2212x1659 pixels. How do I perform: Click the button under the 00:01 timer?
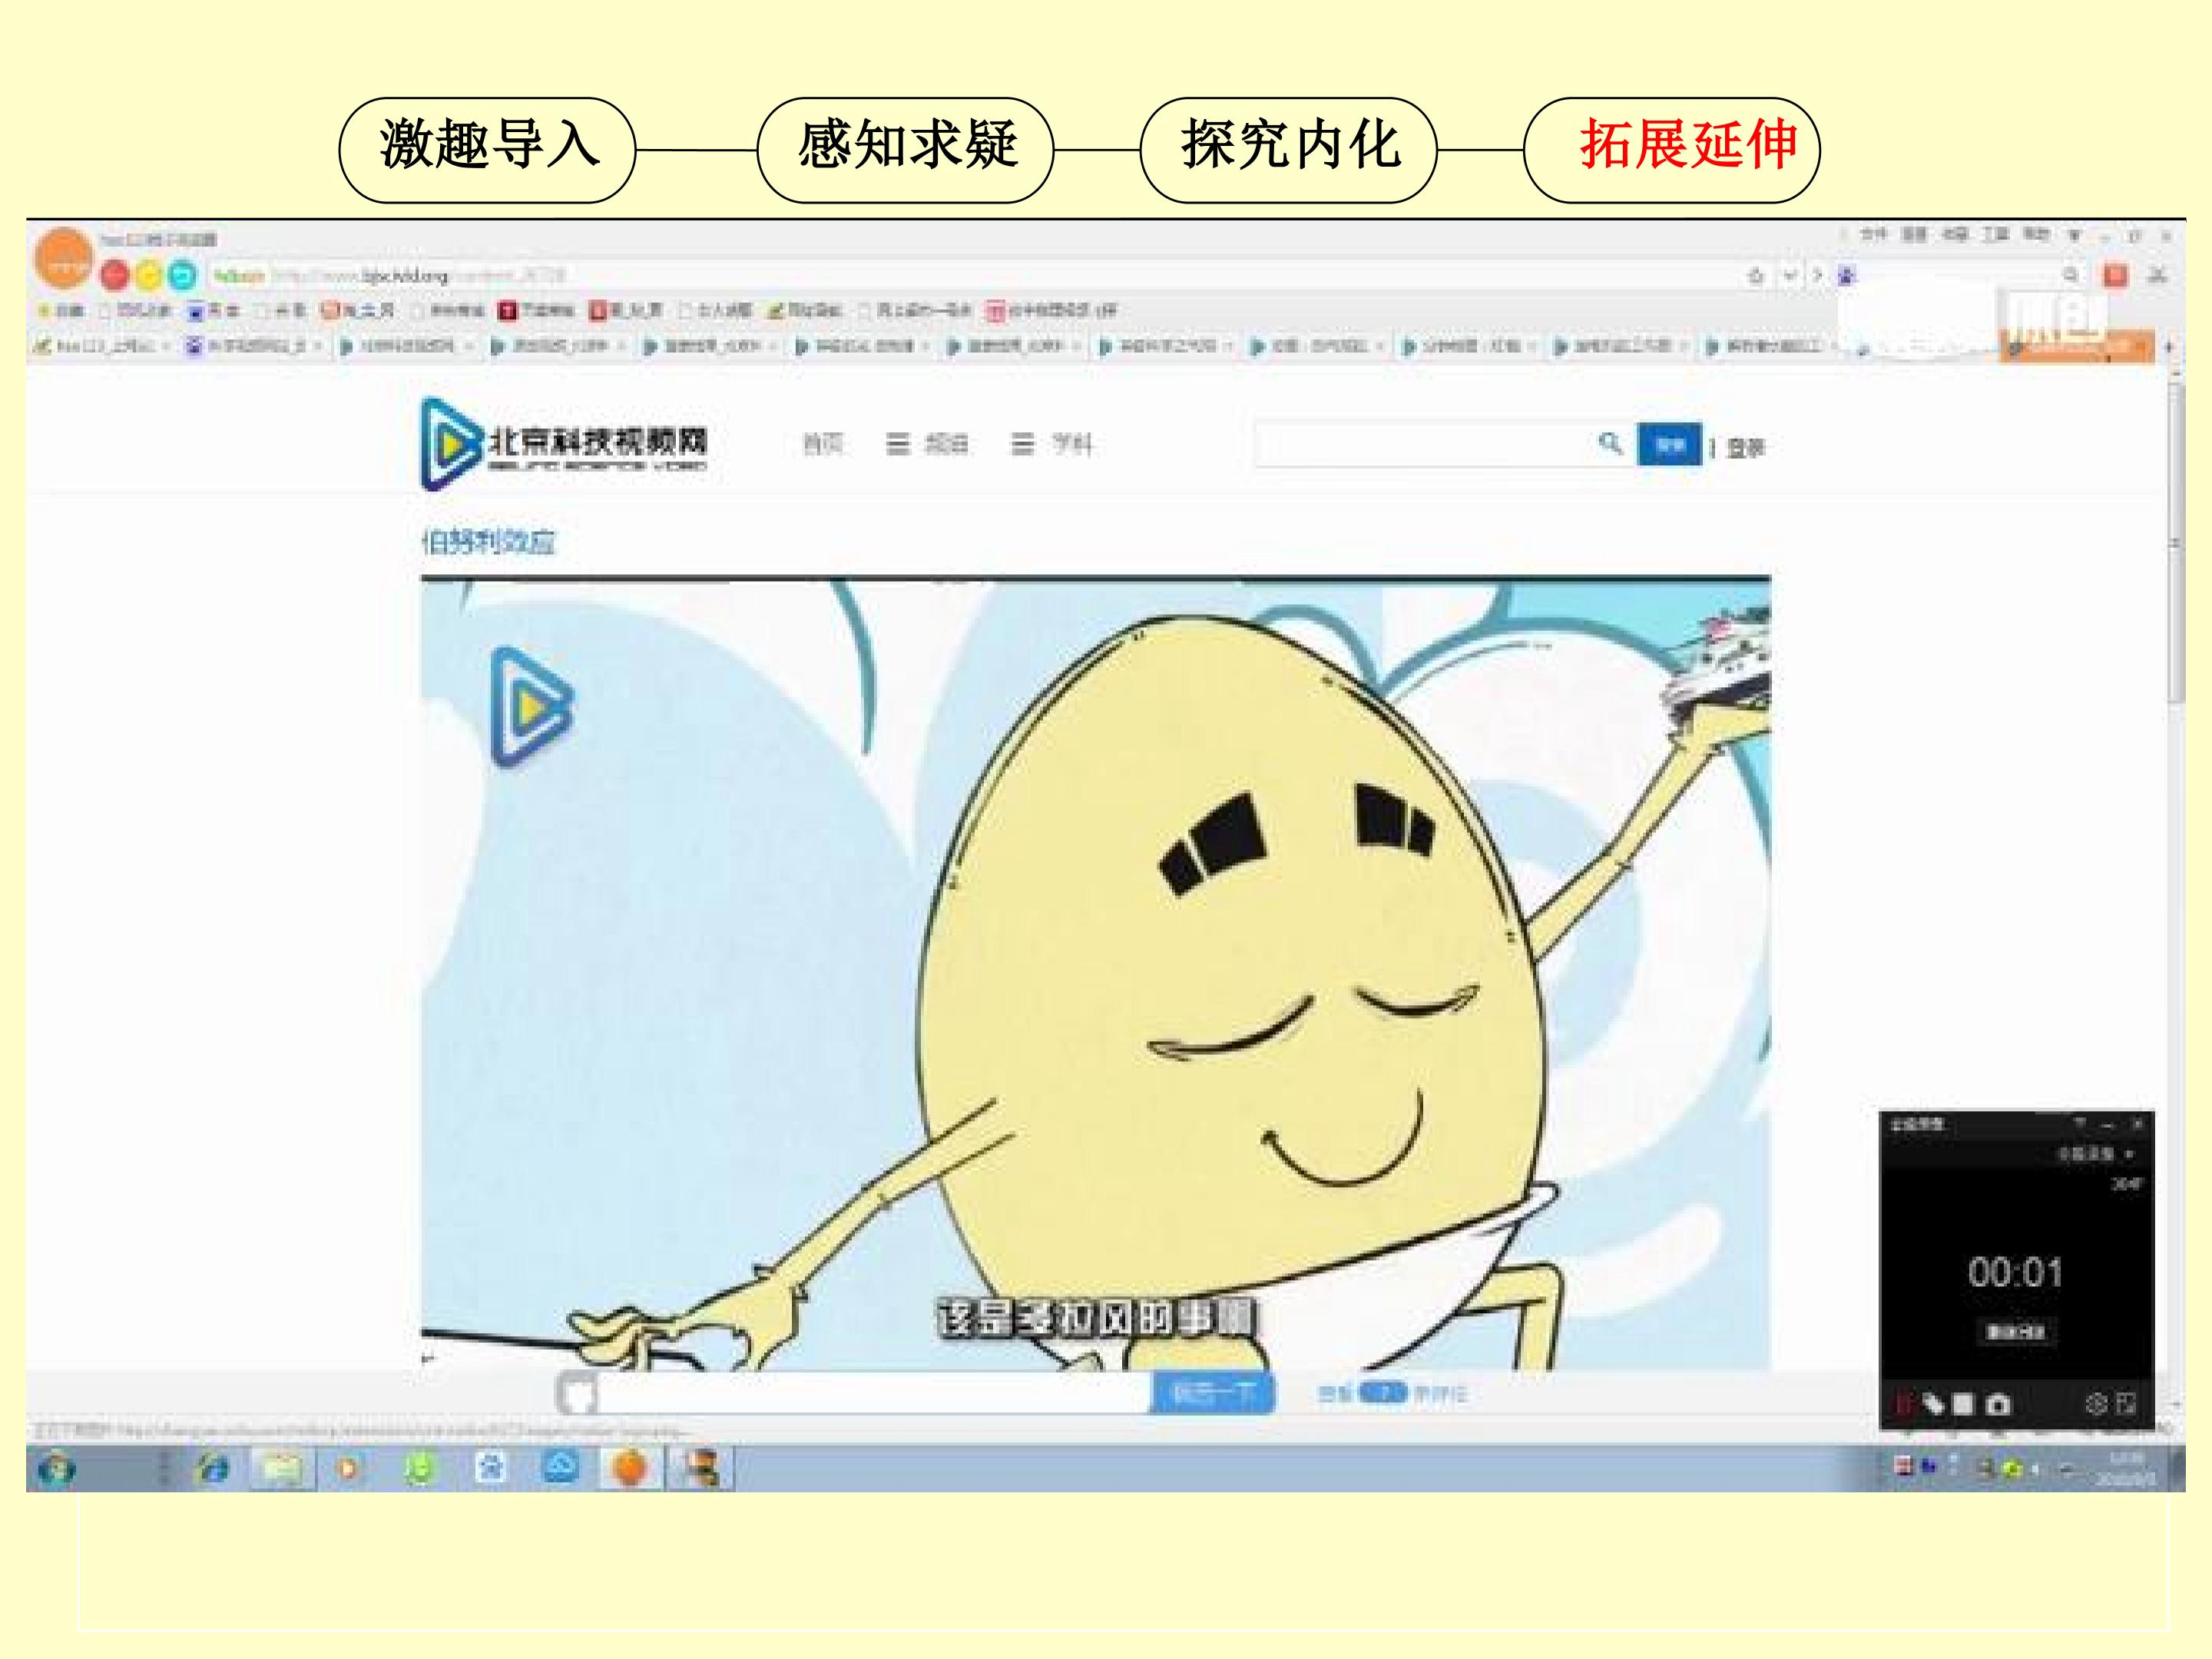[x=2015, y=1331]
